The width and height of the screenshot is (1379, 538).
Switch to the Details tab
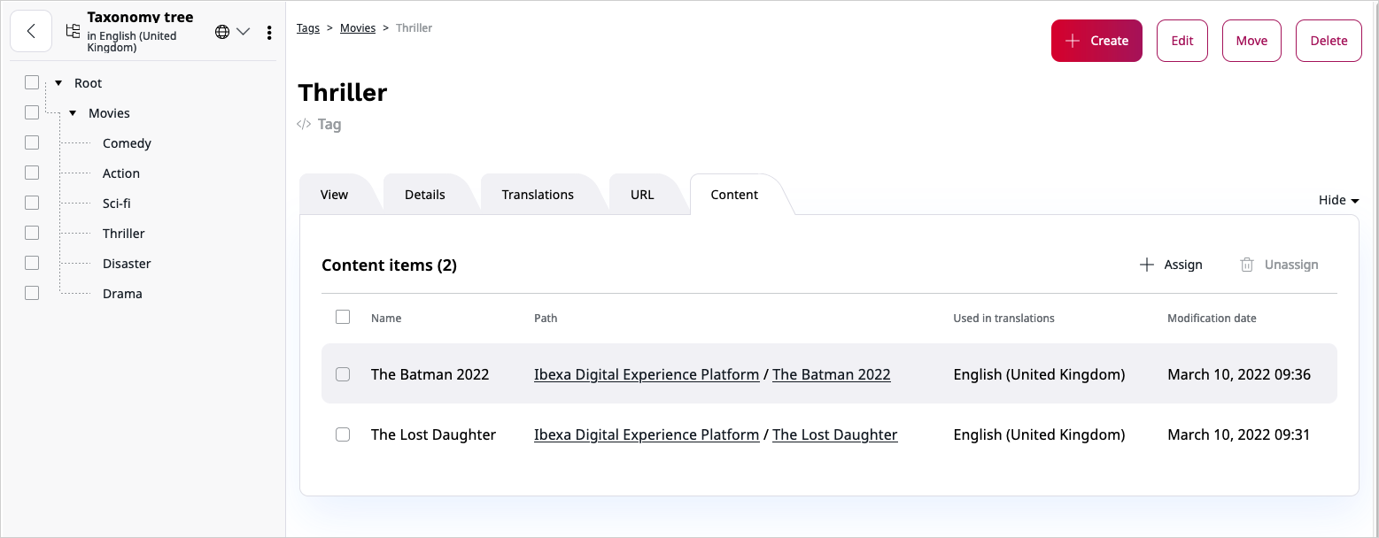click(425, 195)
